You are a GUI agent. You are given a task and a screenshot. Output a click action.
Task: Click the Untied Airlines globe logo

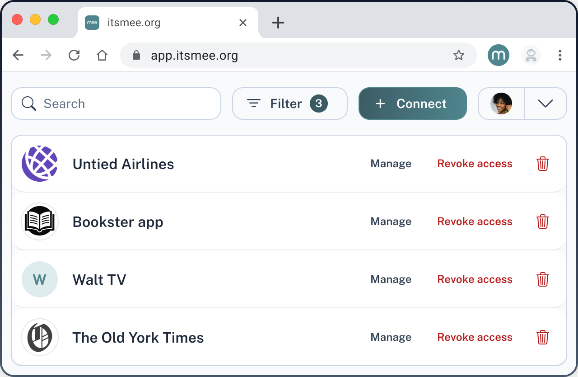[x=40, y=164]
